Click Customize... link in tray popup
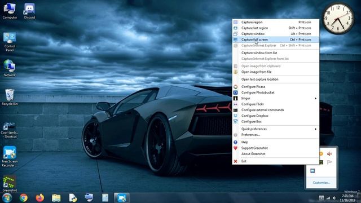This screenshot has width=361, height=203. pyautogui.click(x=321, y=183)
